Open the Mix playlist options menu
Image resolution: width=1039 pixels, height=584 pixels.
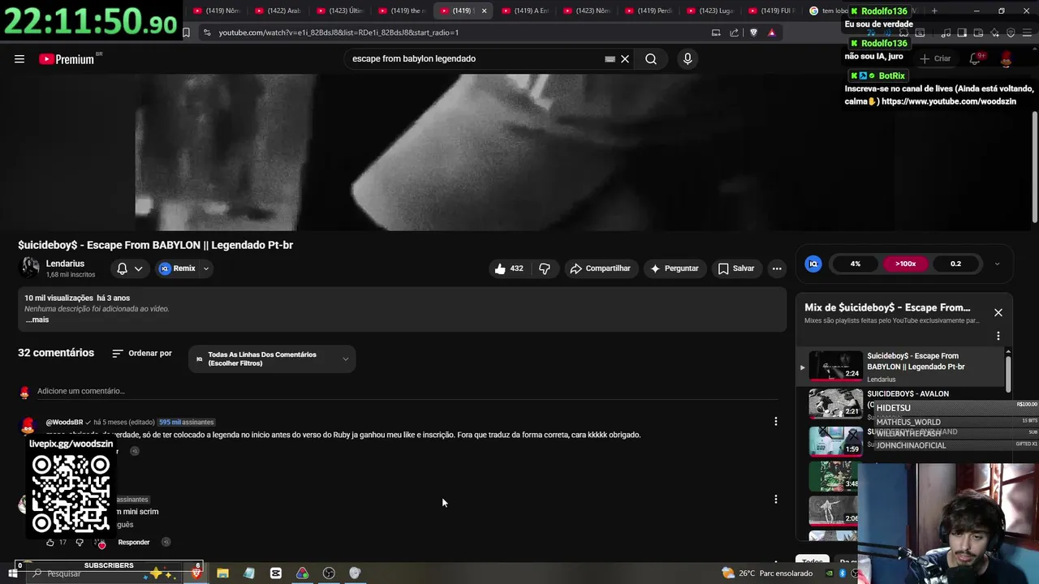point(998,336)
